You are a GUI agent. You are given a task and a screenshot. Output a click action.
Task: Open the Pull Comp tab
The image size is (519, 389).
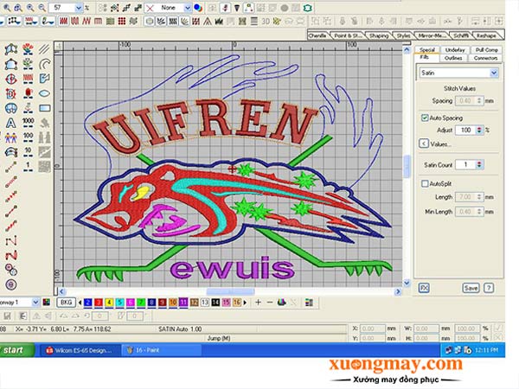click(x=485, y=50)
